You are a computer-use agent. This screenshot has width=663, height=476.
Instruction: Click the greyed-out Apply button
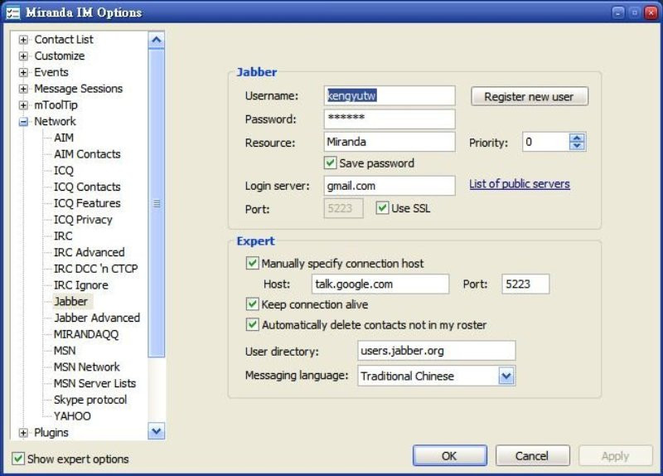tap(615, 456)
